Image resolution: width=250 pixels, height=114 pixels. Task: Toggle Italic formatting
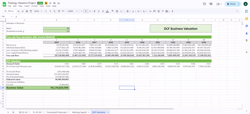click(99, 11)
